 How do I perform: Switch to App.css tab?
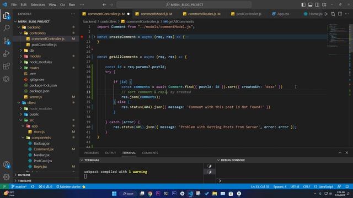[x=283, y=14]
